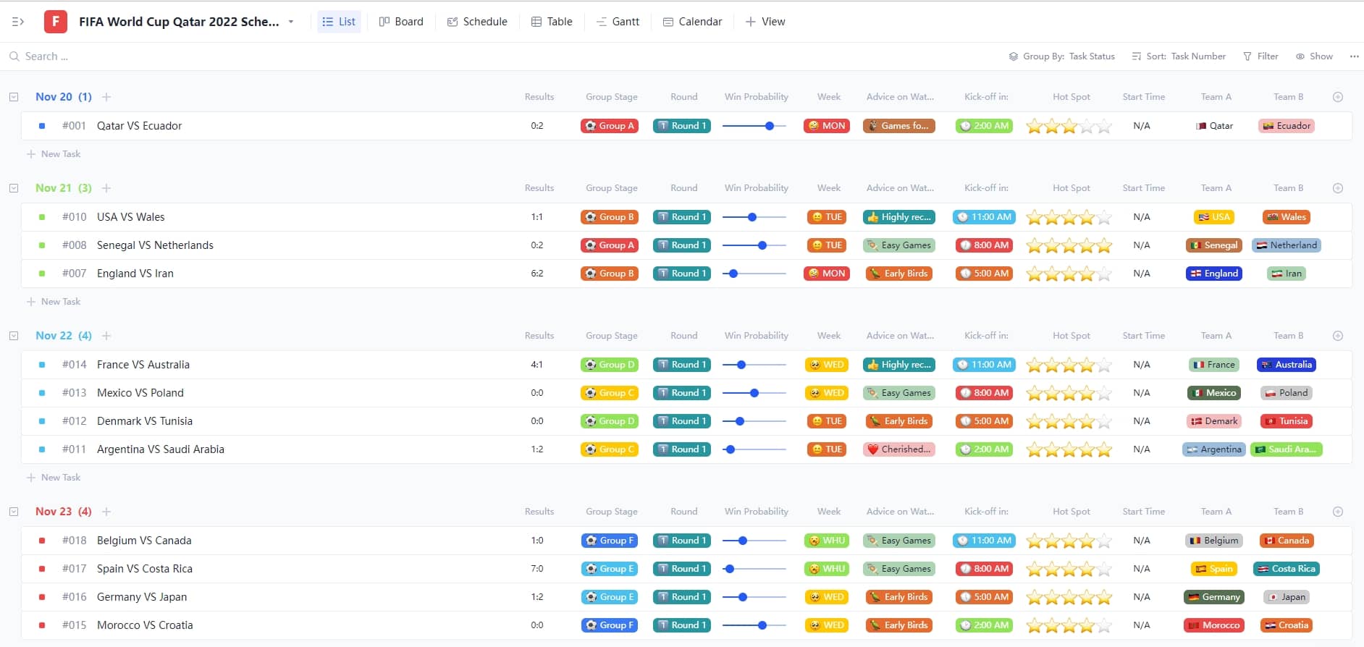Click the Show eye icon button

tap(1314, 56)
